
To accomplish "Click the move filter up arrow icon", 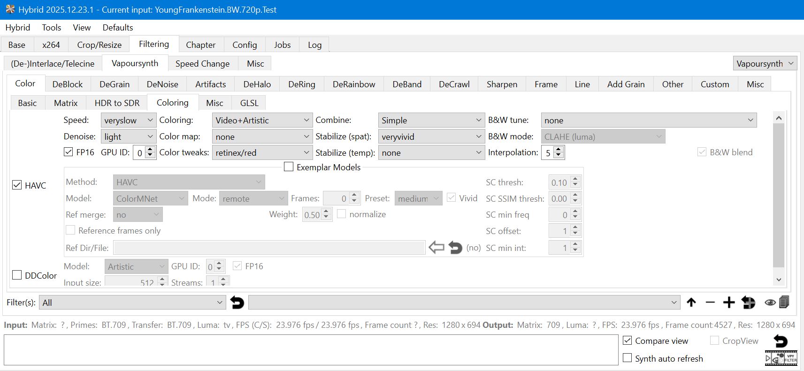I will (691, 303).
